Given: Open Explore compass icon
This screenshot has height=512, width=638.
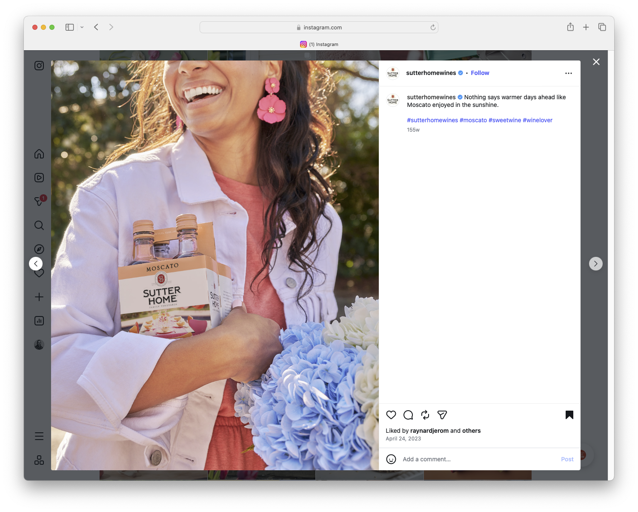Looking at the screenshot, I should pyautogui.click(x=39, y=249).
